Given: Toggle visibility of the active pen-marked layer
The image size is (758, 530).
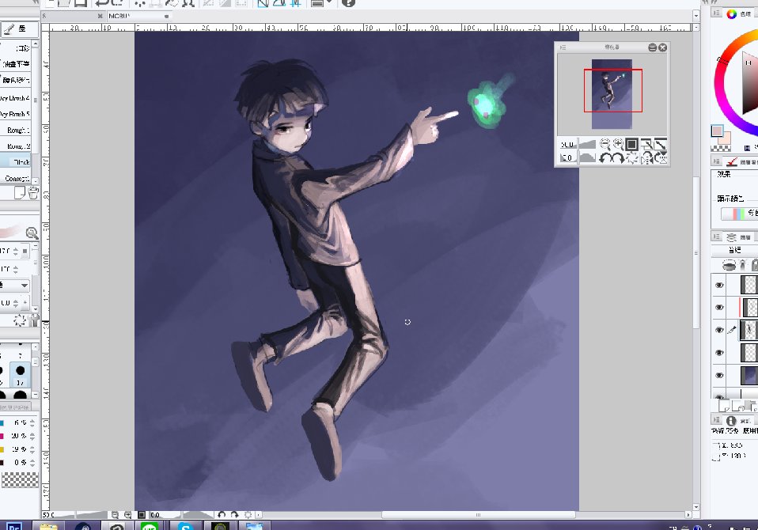Looking at the screenshot, I should [x=719, y=330].
